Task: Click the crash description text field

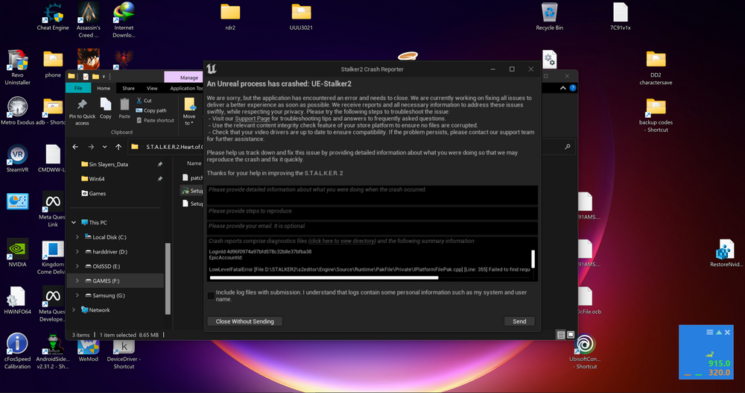Action: pyautogui.click(x=372, y=195)
